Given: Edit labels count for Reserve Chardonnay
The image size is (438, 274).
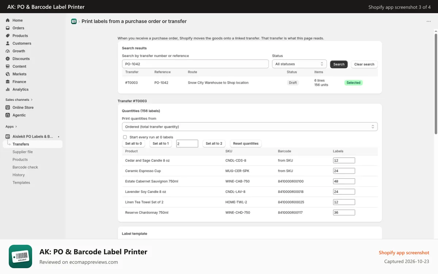Looking at the screenshot, I should [344, 213].
